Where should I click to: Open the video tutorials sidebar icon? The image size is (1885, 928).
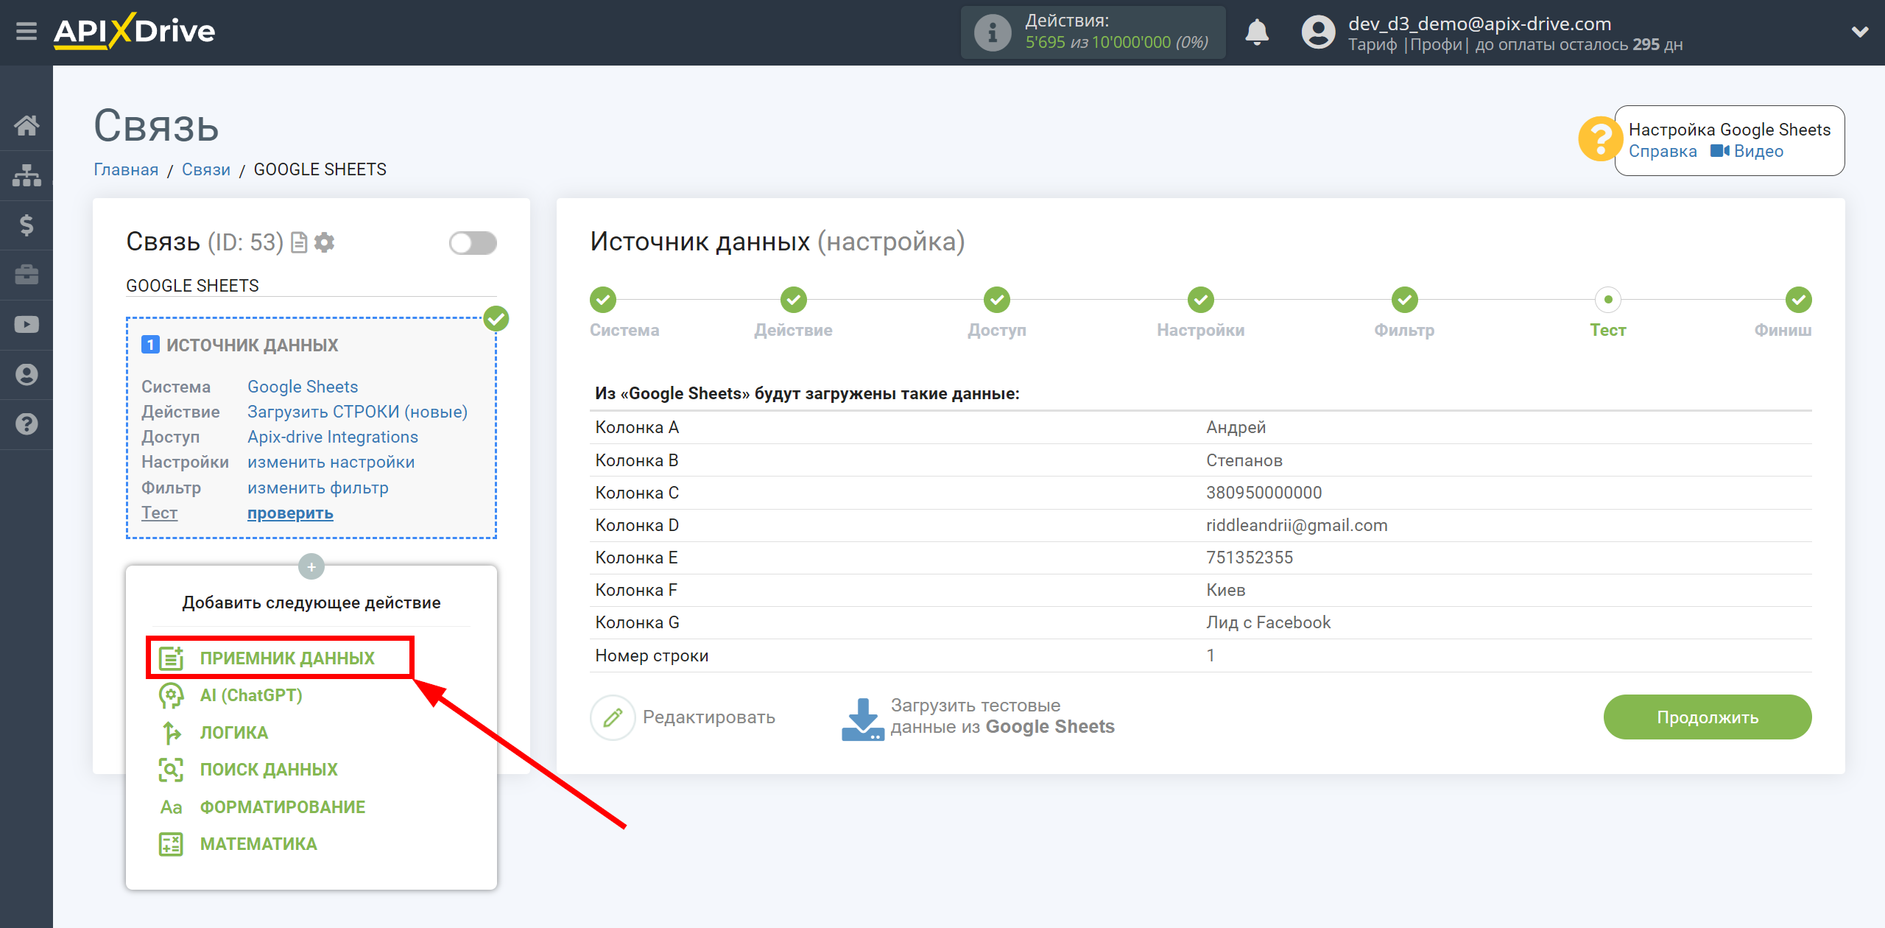[x=27, y=325]
